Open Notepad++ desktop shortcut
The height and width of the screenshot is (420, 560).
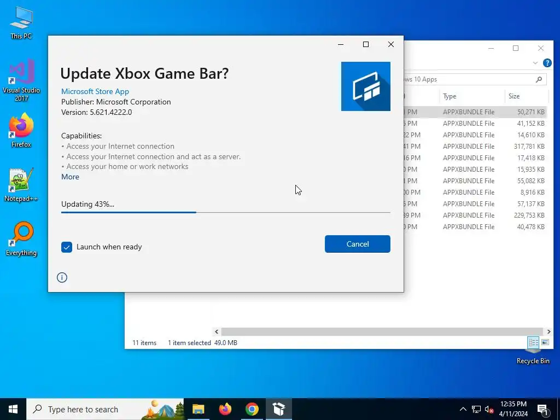tap(21, 185)
